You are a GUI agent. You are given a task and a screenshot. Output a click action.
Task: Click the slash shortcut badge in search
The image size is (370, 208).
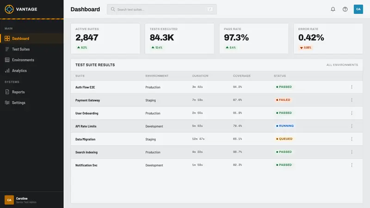210,9
